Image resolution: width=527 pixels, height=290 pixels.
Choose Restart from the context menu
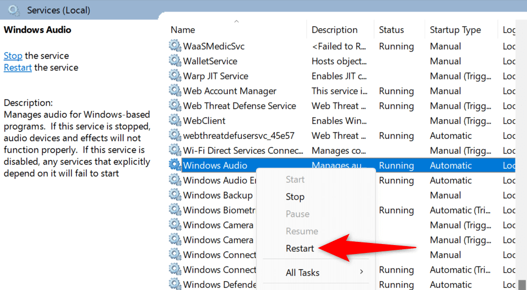tap(300, 248)
